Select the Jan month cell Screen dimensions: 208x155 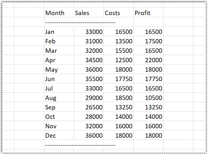(x=50, y=32)
